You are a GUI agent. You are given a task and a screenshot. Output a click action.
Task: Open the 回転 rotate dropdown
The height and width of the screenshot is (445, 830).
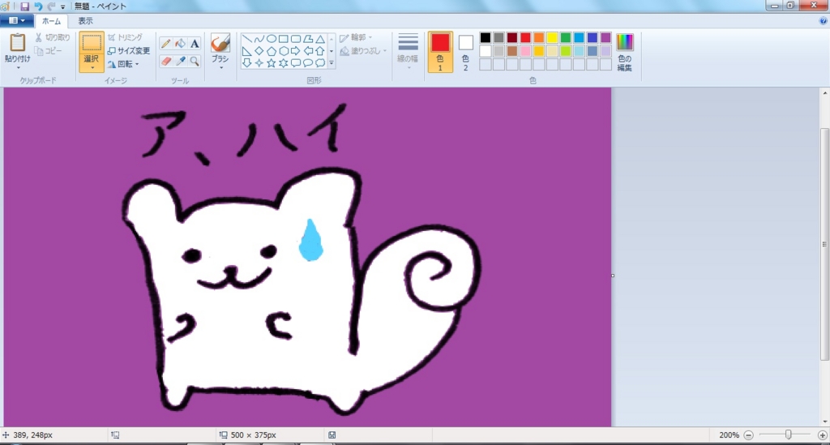(x=123, y=64)
